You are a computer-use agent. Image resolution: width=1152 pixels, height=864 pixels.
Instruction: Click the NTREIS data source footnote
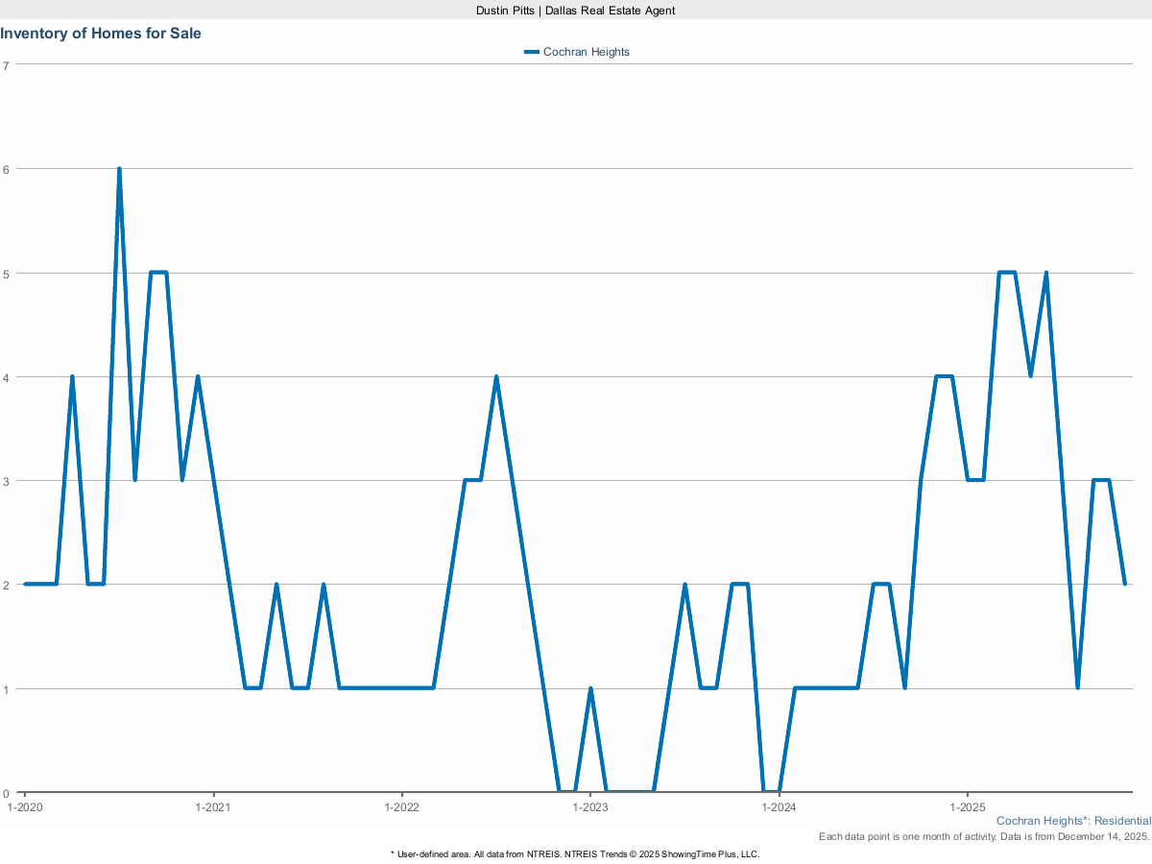coord(575,853)
